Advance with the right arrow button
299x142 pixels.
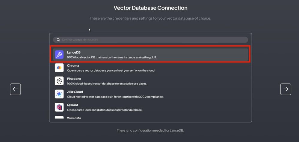tap(286, 89)
